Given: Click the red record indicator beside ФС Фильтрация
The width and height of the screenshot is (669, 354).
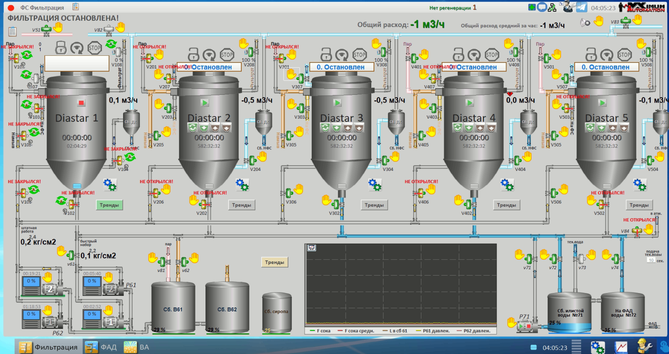Looking at the screenshot, I should [x=11, y=7].
